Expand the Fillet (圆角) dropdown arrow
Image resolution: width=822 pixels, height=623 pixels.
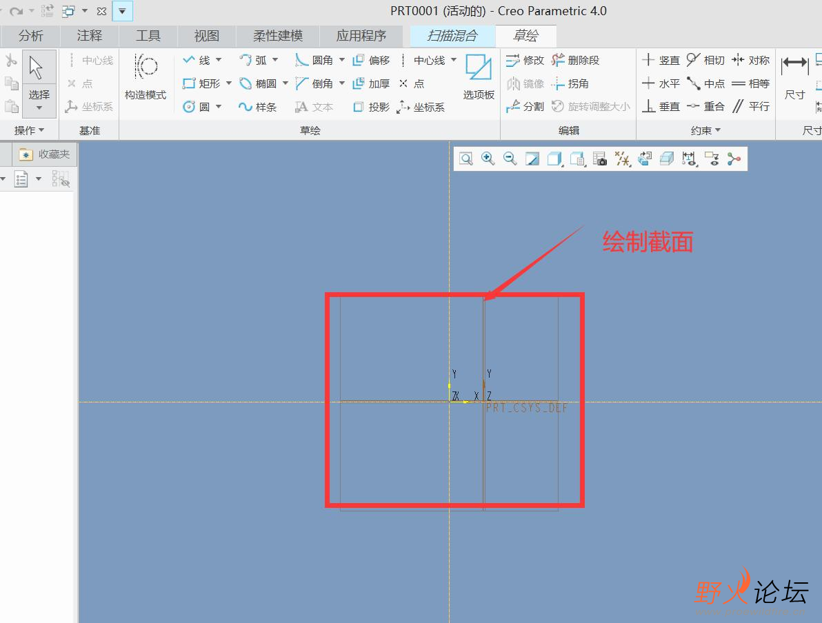[x=342, y=60]
